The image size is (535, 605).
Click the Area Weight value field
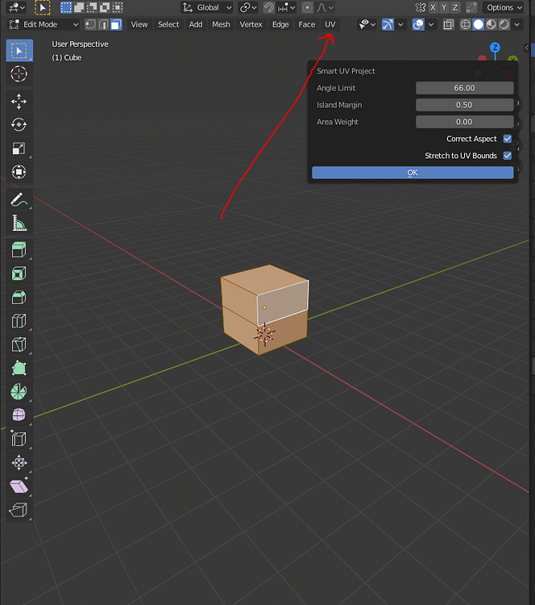pyautogui.click(x=464, y=122)
